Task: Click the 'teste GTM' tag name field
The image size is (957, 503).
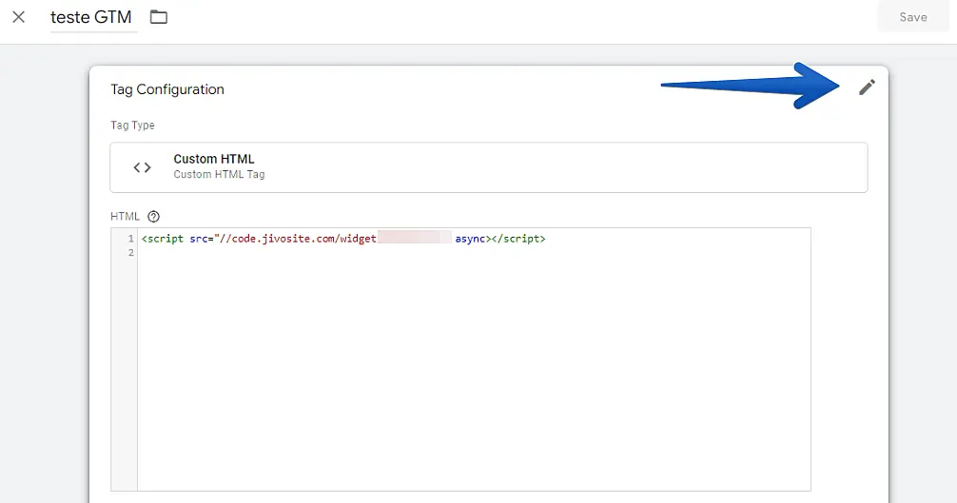Action: (91, 17)
